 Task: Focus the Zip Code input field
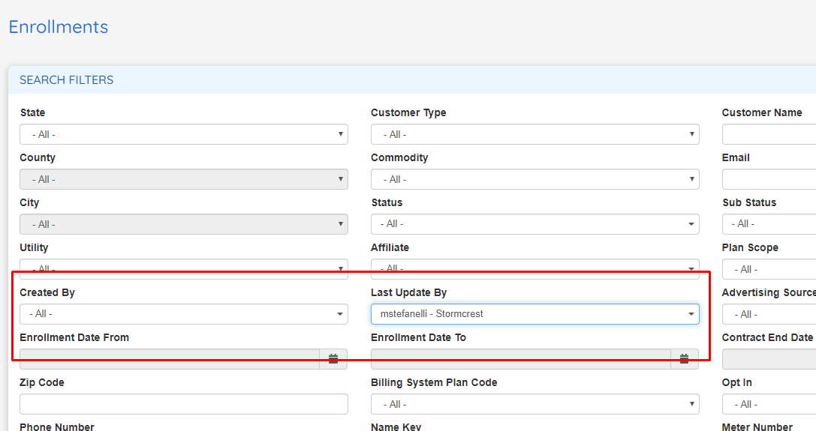click(184, 404)
